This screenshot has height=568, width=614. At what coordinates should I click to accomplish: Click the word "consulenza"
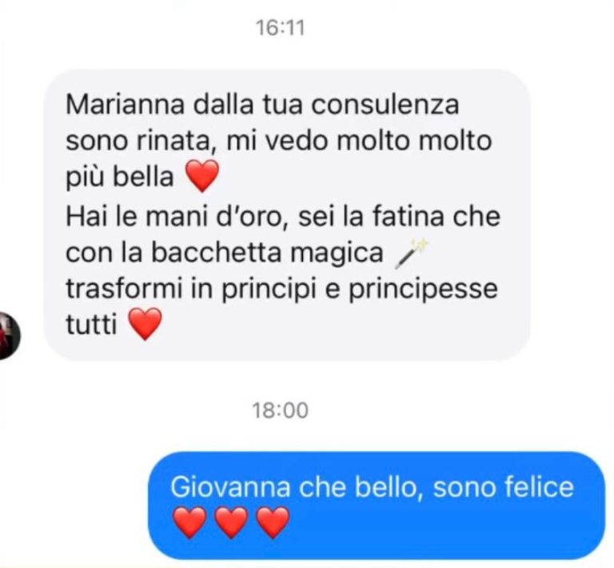pos(385,105)
